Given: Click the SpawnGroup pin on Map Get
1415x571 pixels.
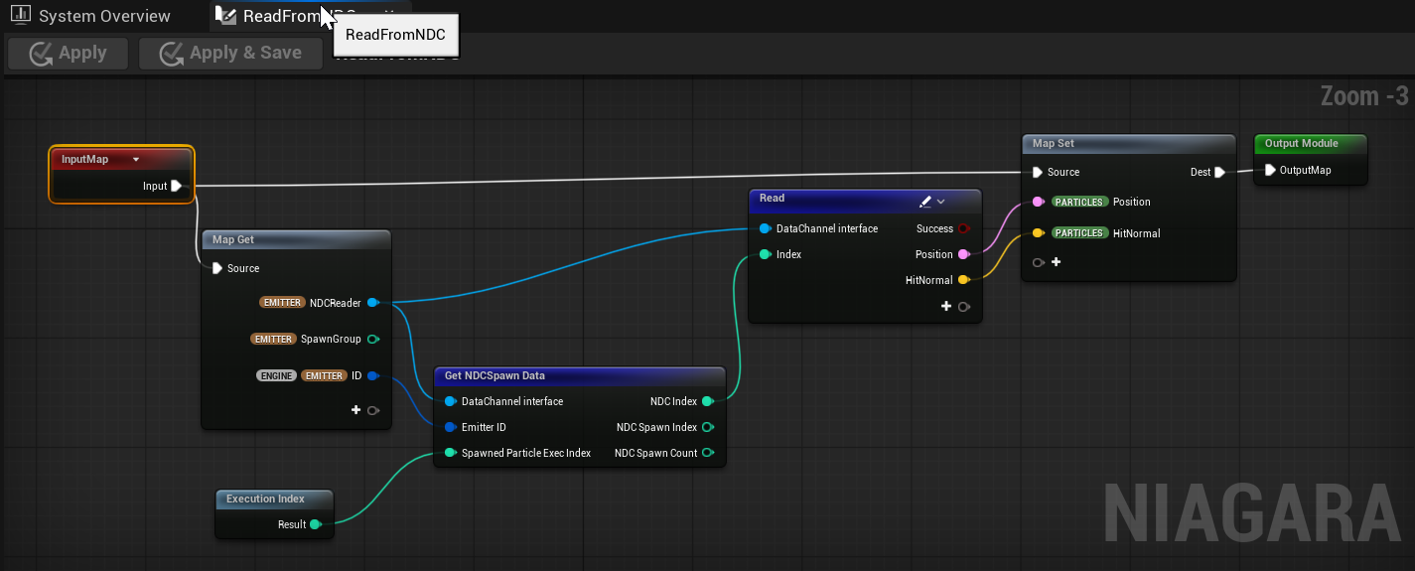Looking at the screenshot, I should (372, 339).
